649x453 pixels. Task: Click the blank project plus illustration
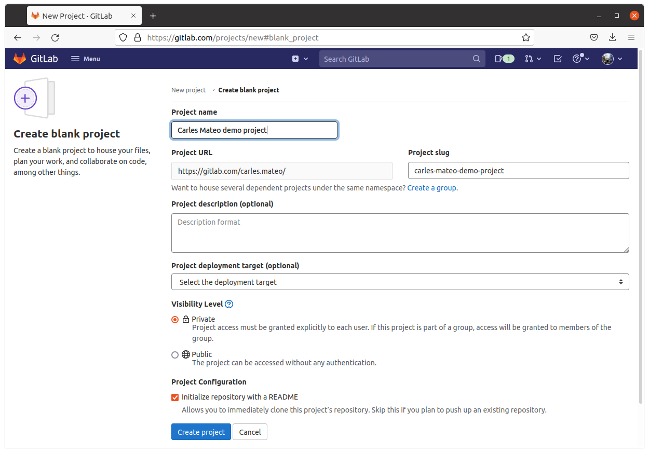34,98
